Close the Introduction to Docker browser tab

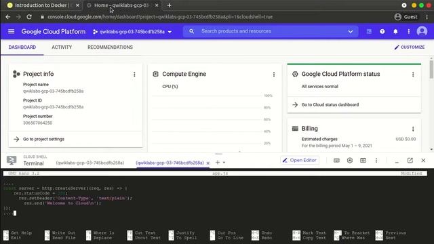[x=77, y=5]
